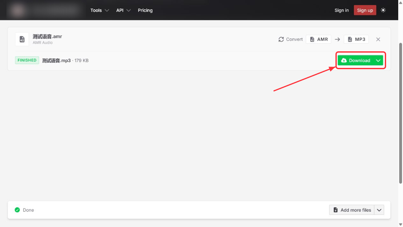Go to the Pricing page
The width and height of the screenshot is (403, 227).
point(145,10)
